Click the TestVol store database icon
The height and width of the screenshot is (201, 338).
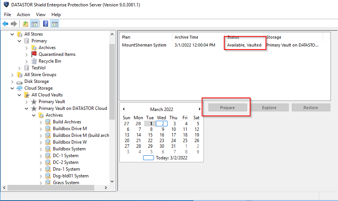[27, 68]
